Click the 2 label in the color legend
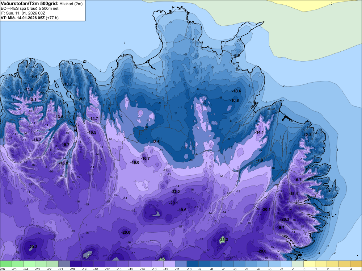Image resolution: width=362 pixels, height=271 pixels. 328,269
